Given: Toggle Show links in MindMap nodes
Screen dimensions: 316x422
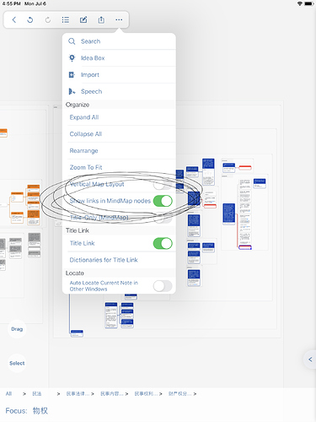Looking at the screenshot, I should (x=163, y=201).
